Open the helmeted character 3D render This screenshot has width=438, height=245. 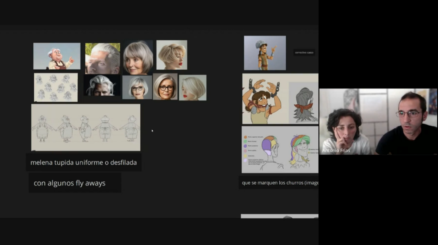coord(265,53)
